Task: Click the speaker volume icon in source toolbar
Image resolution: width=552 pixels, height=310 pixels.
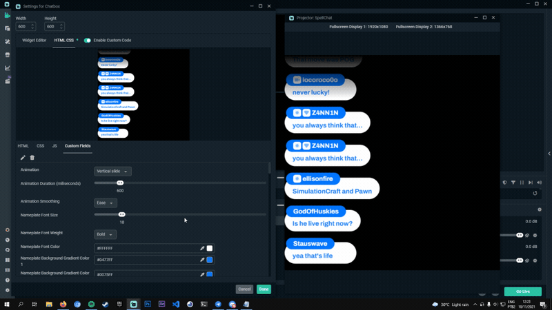Action: point(540,183)
